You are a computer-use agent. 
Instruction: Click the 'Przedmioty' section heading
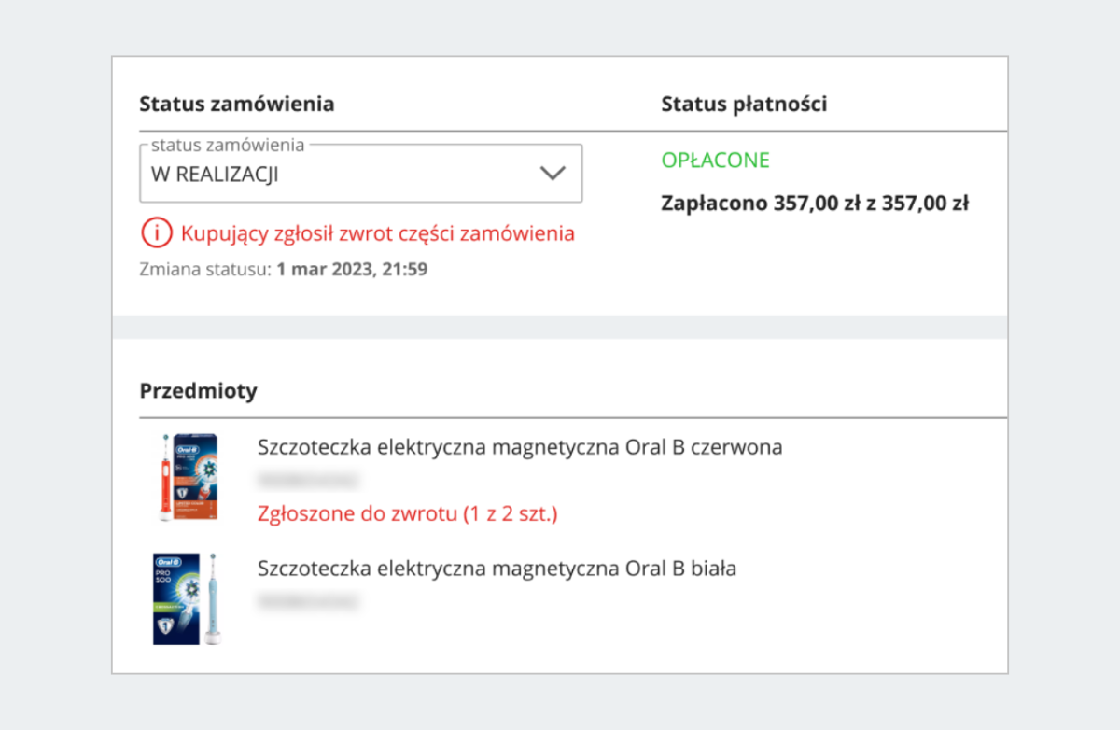pos(198,391)
